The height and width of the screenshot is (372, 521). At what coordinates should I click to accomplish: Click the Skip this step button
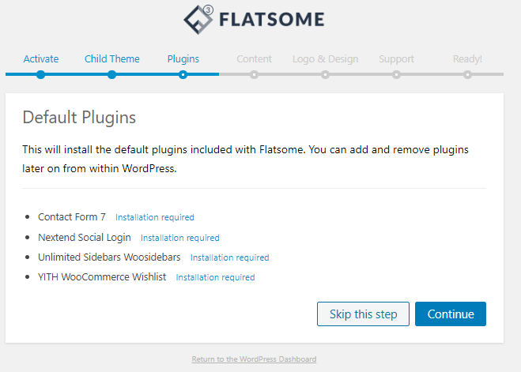point(363,314)
